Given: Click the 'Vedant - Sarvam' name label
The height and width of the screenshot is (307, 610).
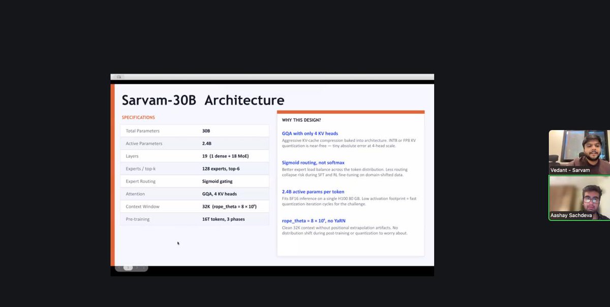Looking at the screenshot, I should pos(570,170).
